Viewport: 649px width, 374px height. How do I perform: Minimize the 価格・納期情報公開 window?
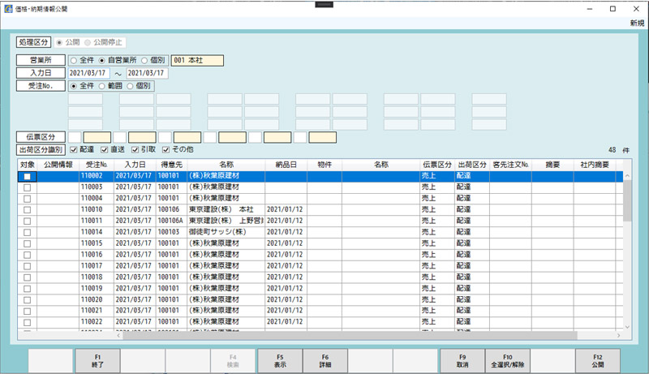coord(590,9)
